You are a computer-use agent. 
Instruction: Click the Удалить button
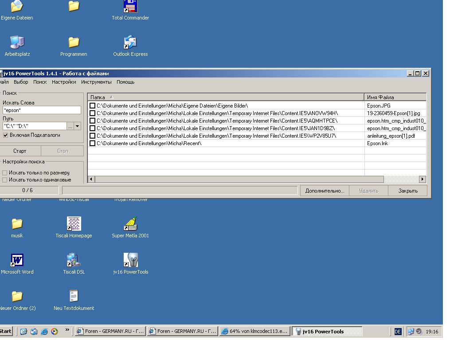pyautogui.click(x=368, y=191)
